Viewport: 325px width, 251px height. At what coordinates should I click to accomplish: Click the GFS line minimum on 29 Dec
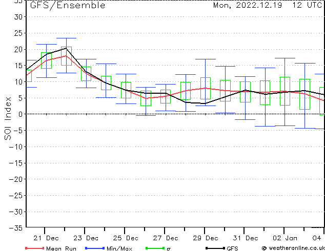point(205,103)
